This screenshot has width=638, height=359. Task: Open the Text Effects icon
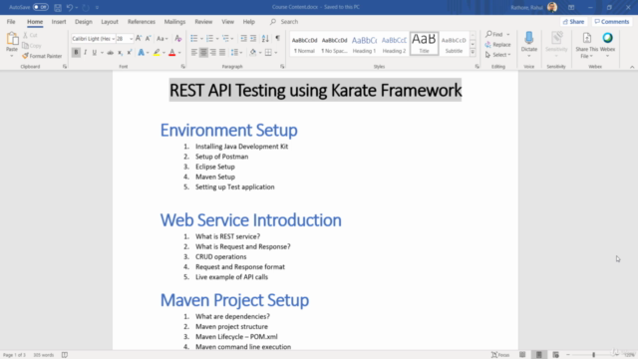(x=142, y=53)
